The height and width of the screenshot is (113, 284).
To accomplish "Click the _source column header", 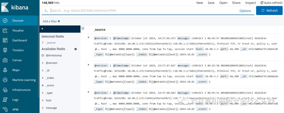I will pyautogui.click(x=99, y=30).
